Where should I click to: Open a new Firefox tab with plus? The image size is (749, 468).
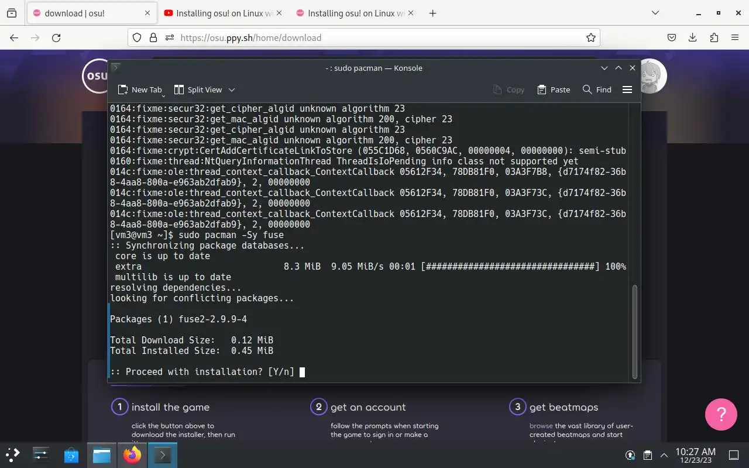pyautogui.click(x=432, y=13)
